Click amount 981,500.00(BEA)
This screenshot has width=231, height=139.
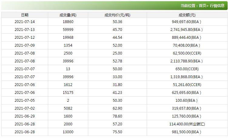[186, 132]
